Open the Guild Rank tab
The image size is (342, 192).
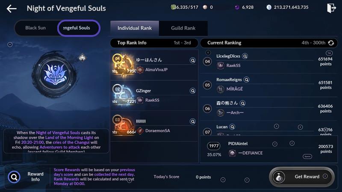pos(183,28)
